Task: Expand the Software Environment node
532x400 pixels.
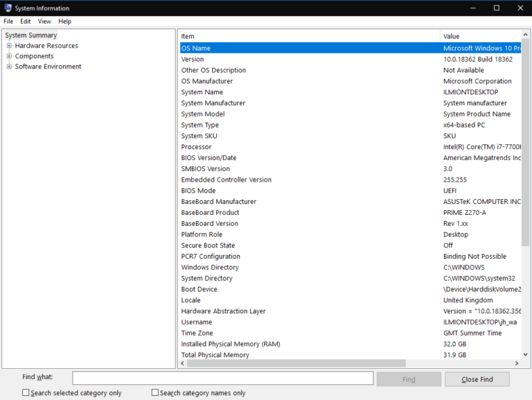Action: tap(9, 67)
